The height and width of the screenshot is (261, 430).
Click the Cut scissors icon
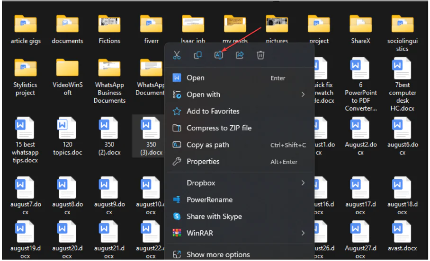(x=177, y=55)
